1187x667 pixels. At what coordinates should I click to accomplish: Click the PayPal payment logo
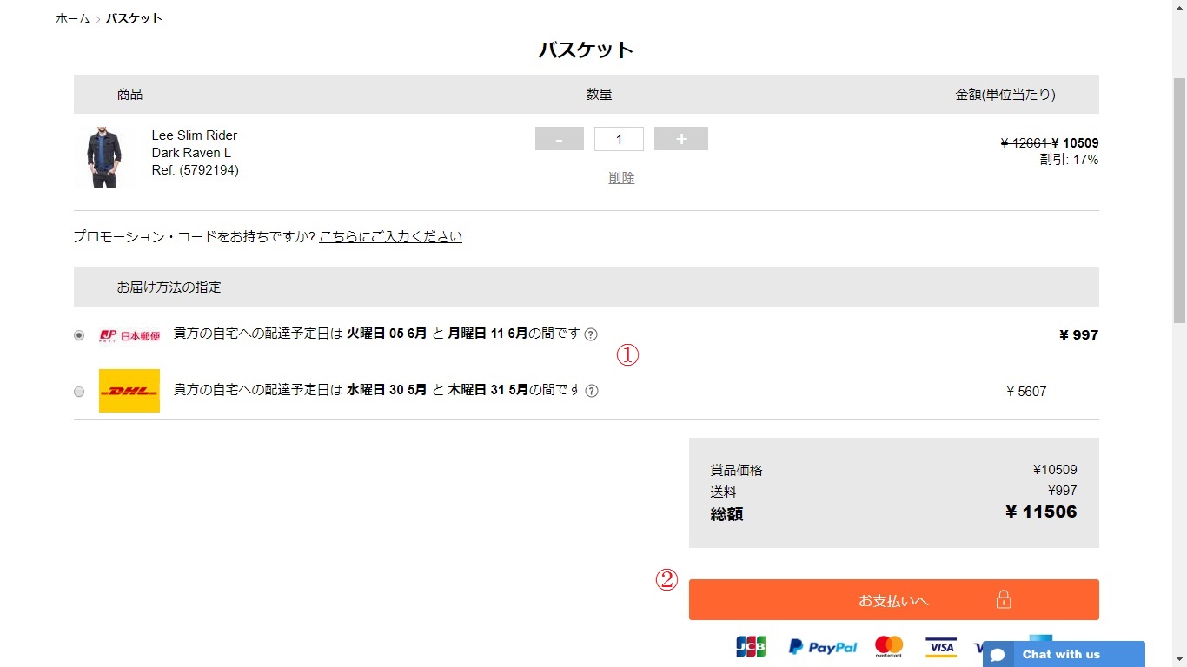pyautogui.click(x=822, y=647)
